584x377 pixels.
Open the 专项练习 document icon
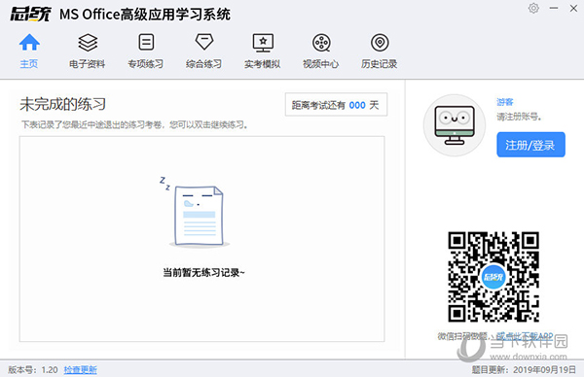(x=146, y=42)
